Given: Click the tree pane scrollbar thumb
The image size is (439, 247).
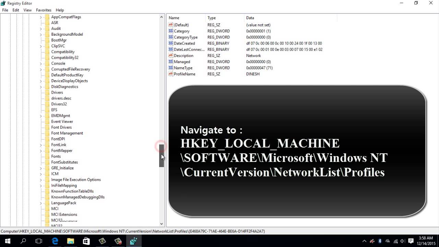Looking at the screenshot, I should pyautogui.click(x=162, y=156).
